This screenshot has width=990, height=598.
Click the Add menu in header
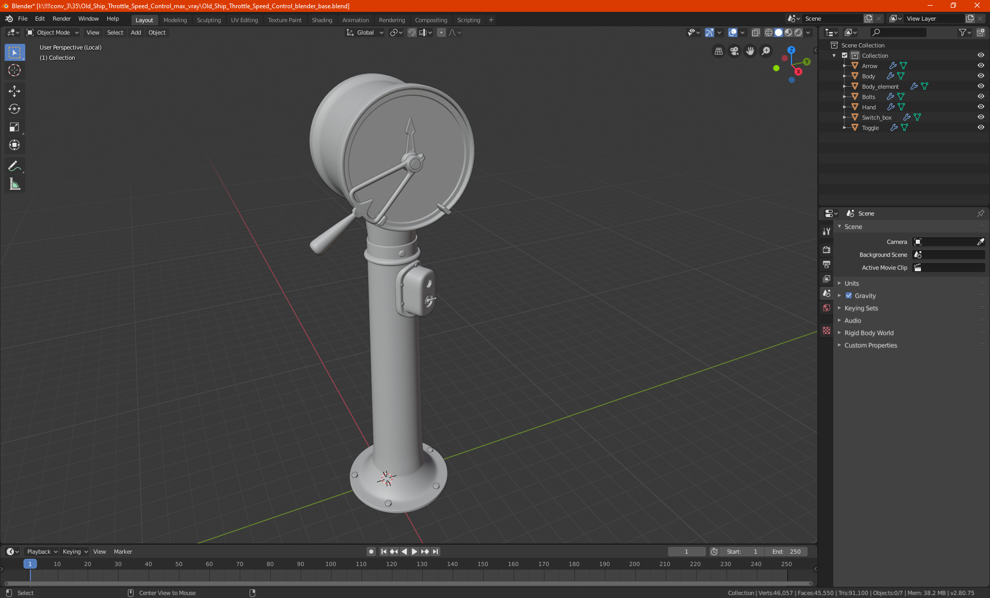(135, 32)
